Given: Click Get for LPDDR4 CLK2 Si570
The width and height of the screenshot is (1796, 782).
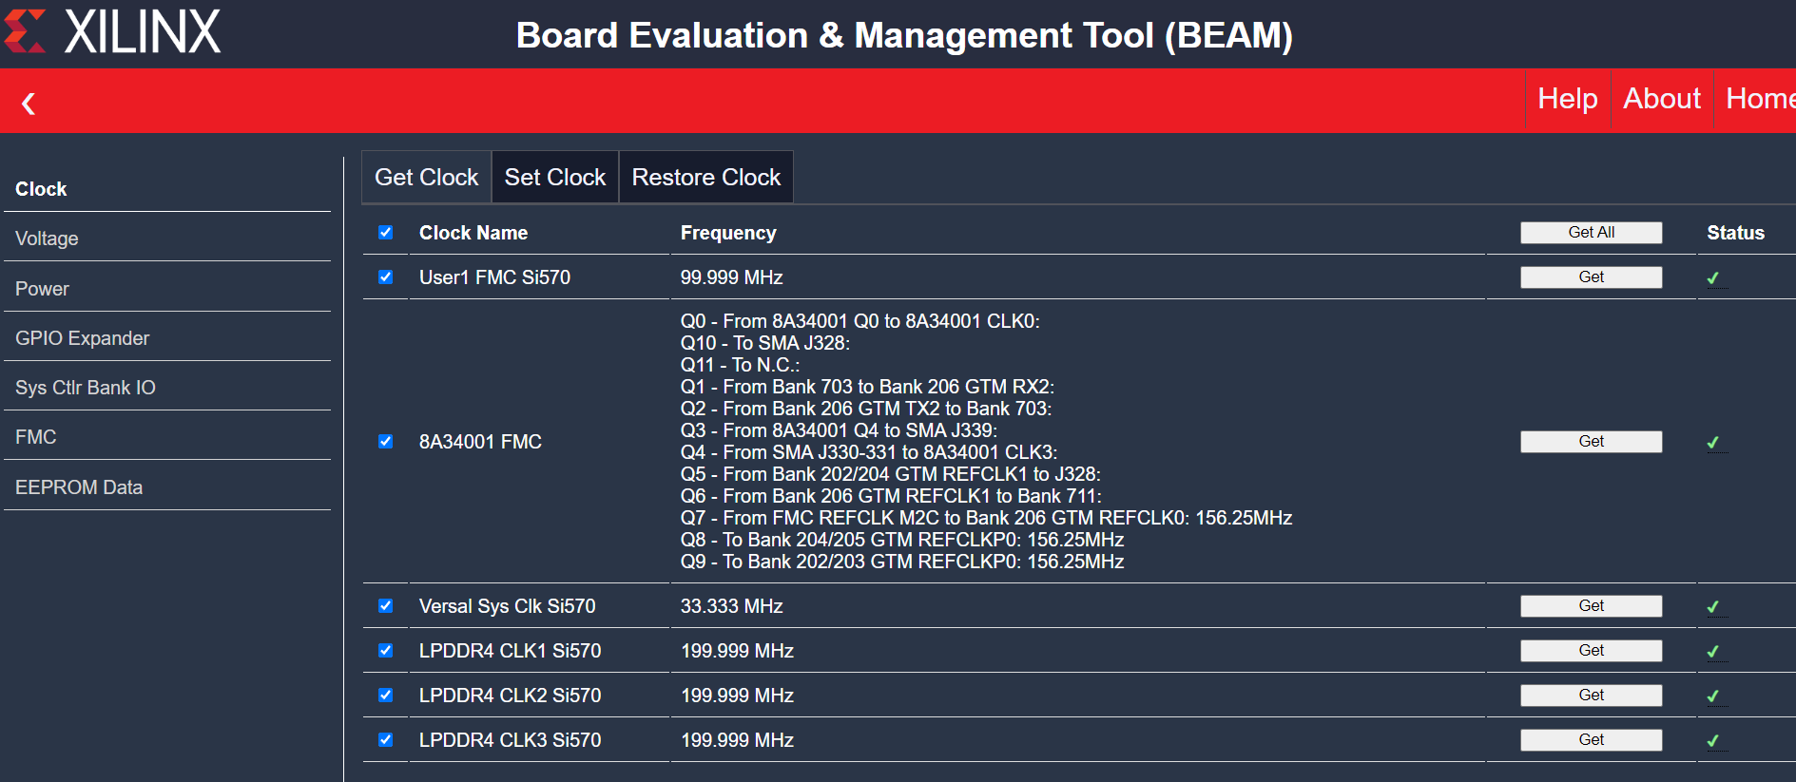Looking at the screenshot, I should 1591,696.
